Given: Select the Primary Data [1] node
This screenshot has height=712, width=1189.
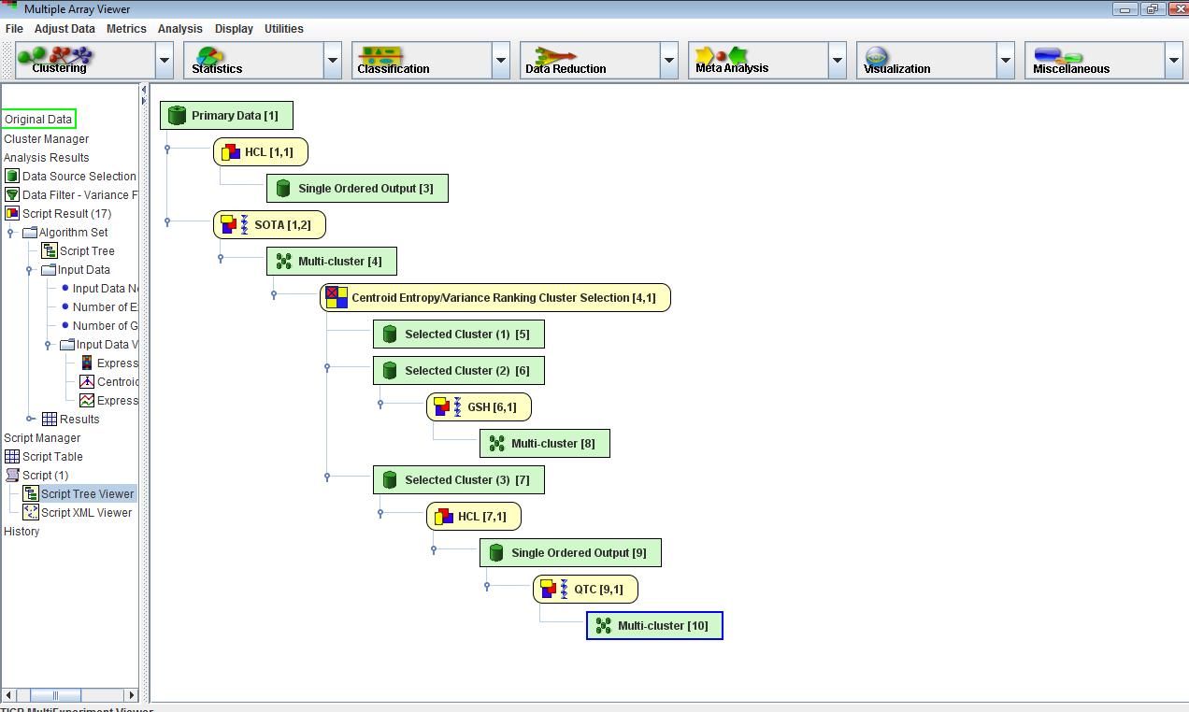Looking at the screenshot, I should pyautogui.click(x=226, y=116).
